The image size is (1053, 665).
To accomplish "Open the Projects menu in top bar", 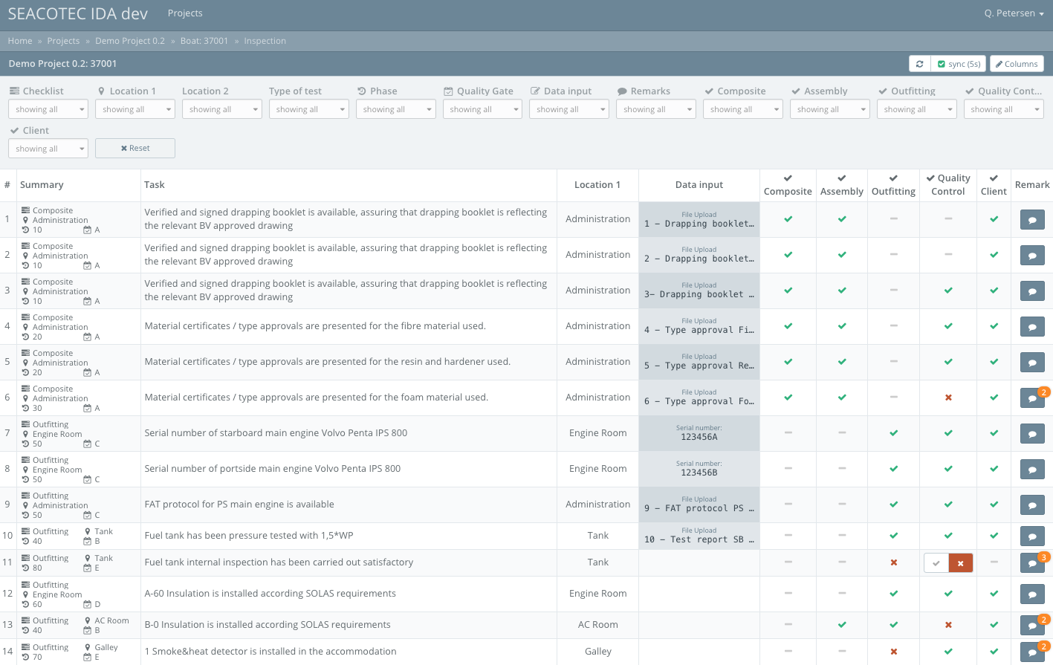I will pyautogui.click(x=185, y=13).
